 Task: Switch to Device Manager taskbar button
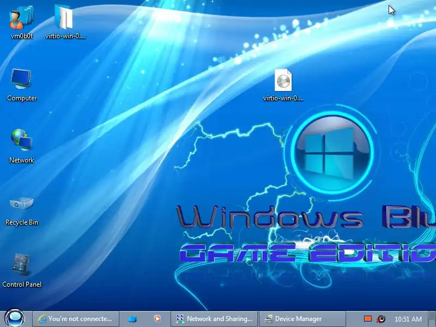[x=302, y=319]
